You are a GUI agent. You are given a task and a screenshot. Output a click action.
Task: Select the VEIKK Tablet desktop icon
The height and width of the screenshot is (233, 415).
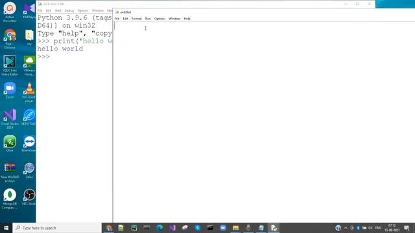tap(29, 117)
